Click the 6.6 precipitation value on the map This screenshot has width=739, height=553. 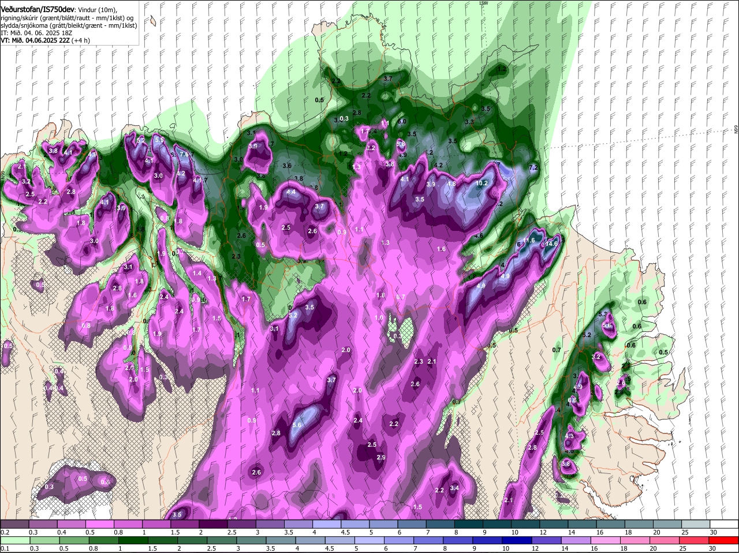573,400
